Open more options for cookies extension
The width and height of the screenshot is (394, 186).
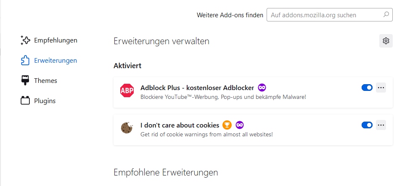point(381,125)
